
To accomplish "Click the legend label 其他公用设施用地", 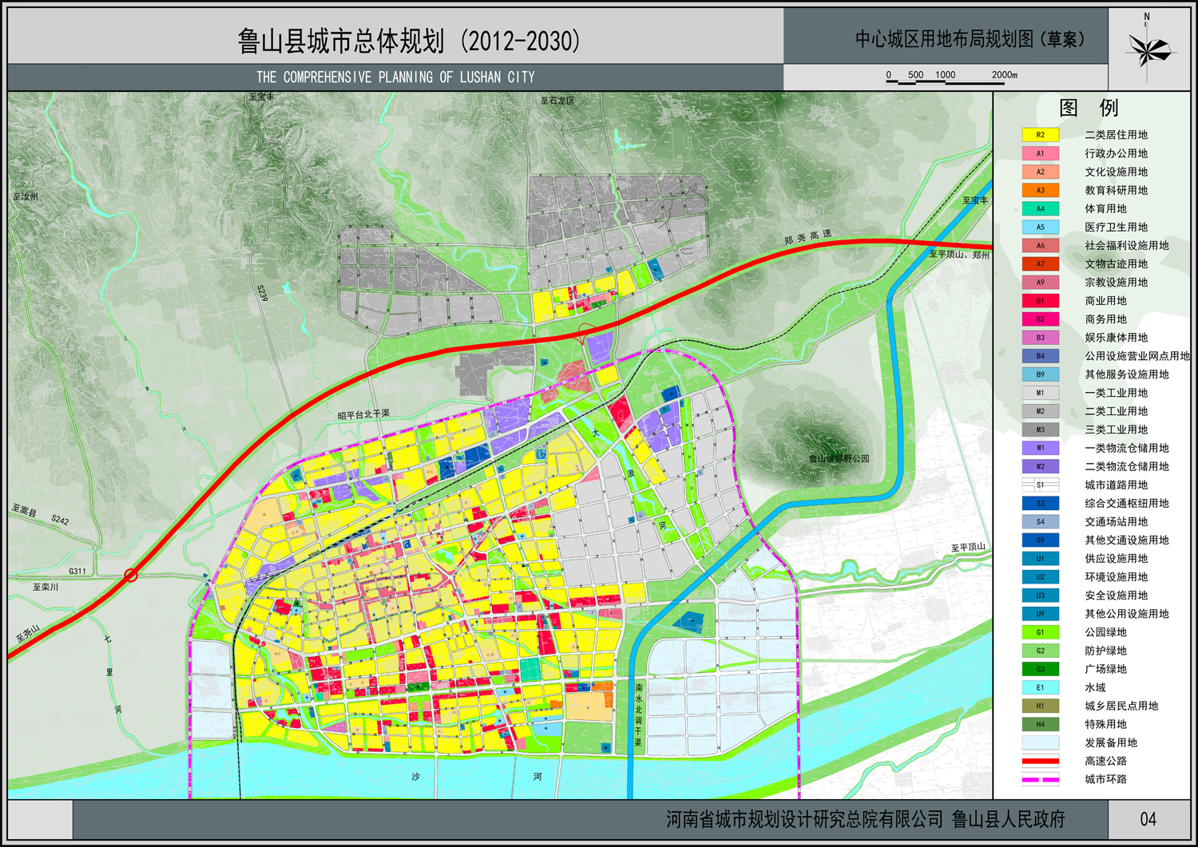I will [1126, 614].
